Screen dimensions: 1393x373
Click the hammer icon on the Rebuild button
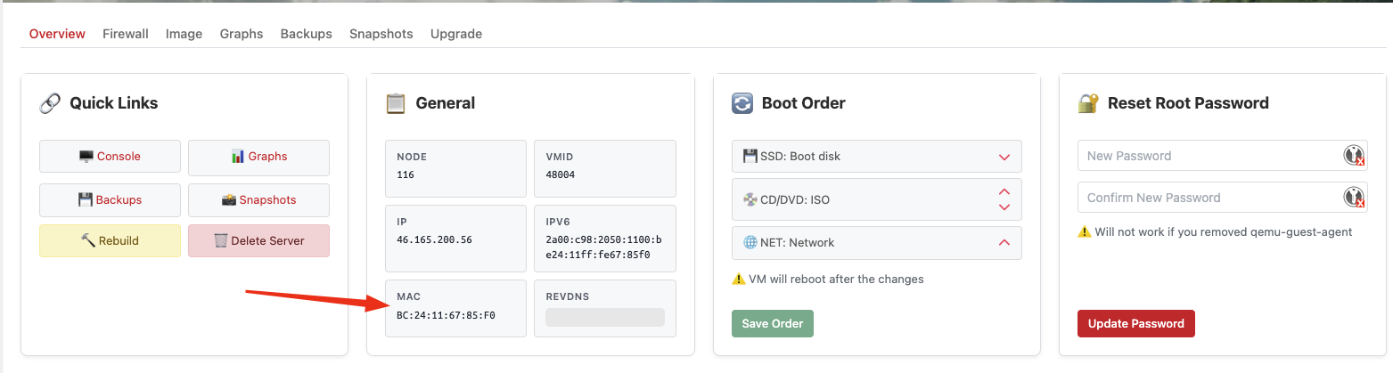(87, 240)
